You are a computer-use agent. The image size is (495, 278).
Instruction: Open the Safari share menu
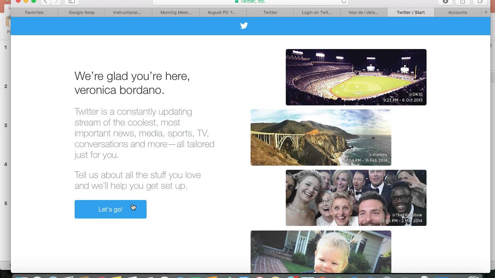click(463, 2)
